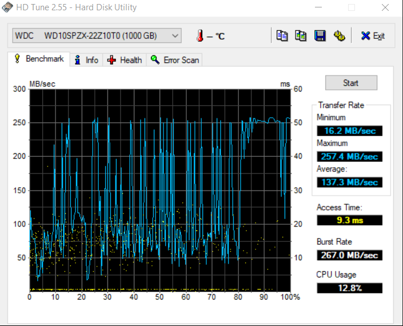The image size is (403, 326).
Task: Click the red thermometer temperature icon
Action: 200,36
